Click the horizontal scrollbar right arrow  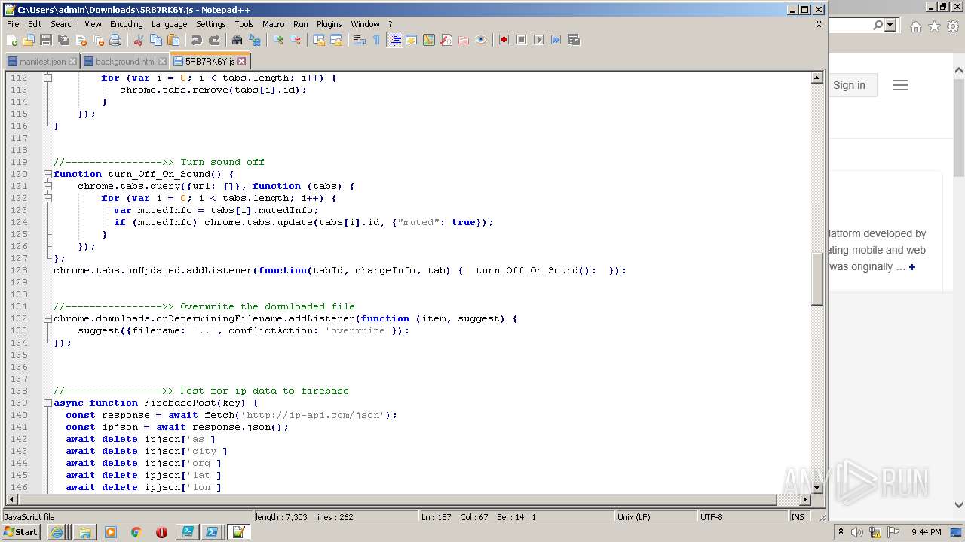click(804, 499)
